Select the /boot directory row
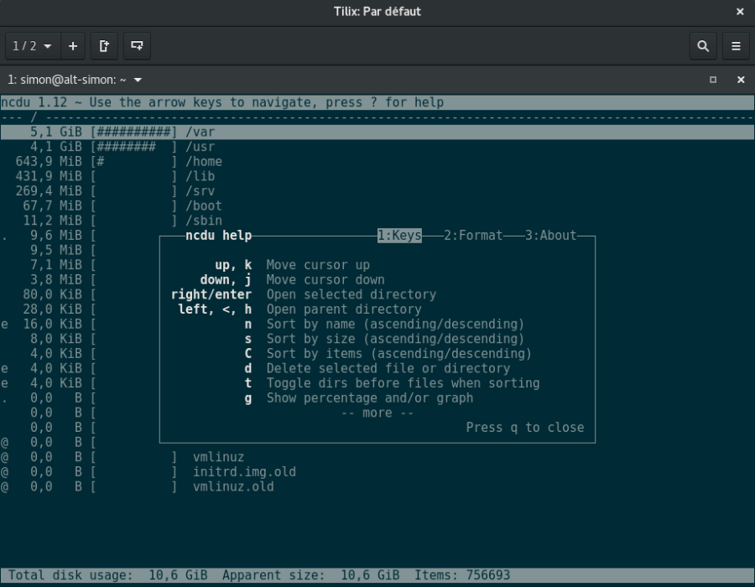755x587 pixels. [377, 206]
